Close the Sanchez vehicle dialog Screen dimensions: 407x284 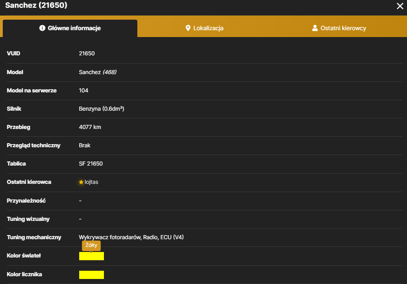click(x=400, y=6)
